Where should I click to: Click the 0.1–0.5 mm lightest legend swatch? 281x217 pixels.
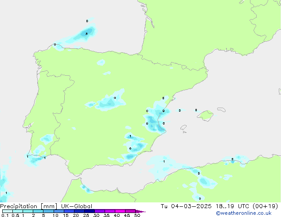pos(8,211)
